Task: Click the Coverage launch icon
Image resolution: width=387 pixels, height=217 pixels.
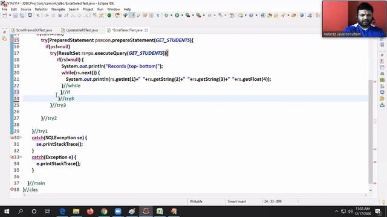Action: (188, 15)
